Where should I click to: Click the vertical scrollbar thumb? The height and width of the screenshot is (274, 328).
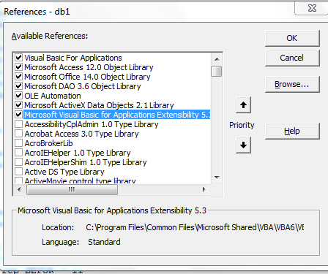point(217,71)
